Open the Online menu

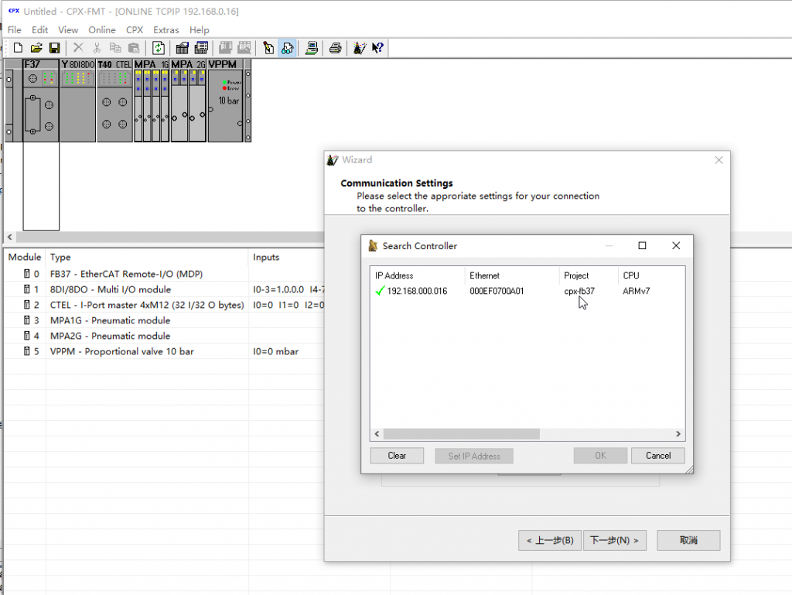coord(101,30)
